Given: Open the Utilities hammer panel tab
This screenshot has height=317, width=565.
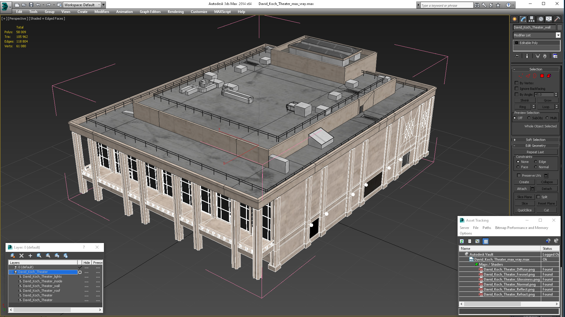Looking at the screenshot, I should coord(557,19).
